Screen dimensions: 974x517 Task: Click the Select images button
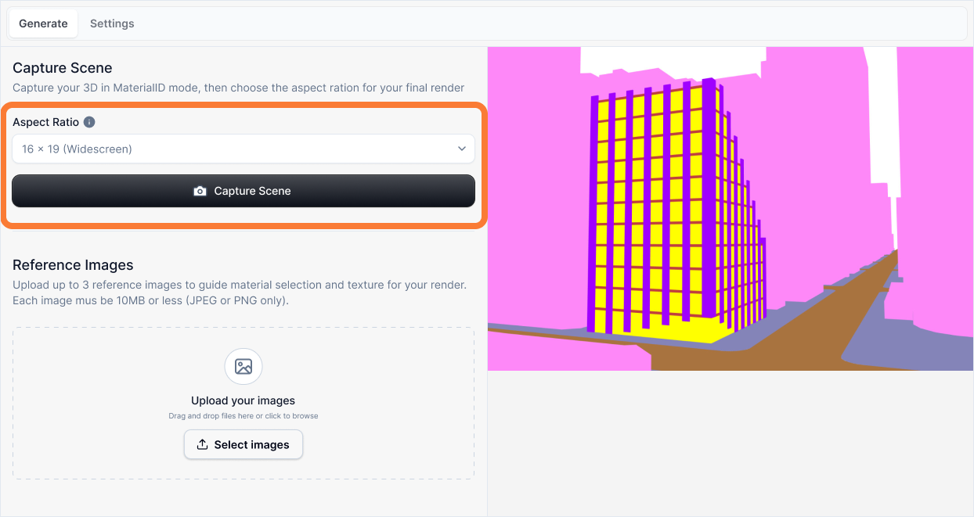(243, 444)
